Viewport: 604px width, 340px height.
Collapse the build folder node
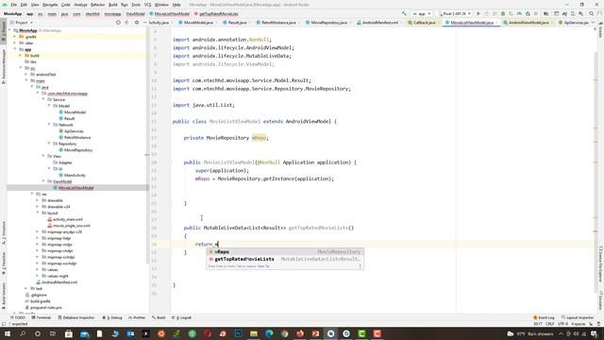coord(21,56)
